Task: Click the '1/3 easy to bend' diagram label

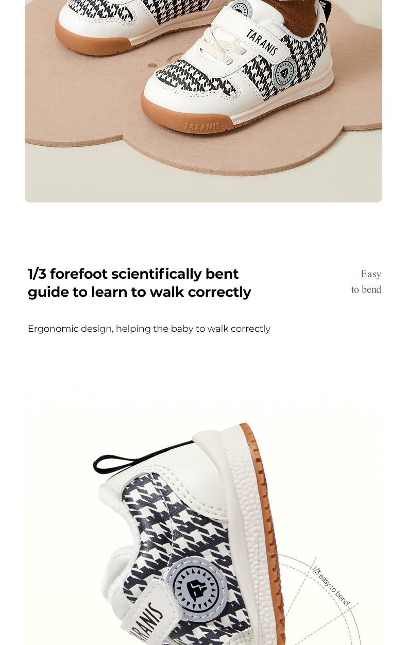Action: tap(331, 586)
